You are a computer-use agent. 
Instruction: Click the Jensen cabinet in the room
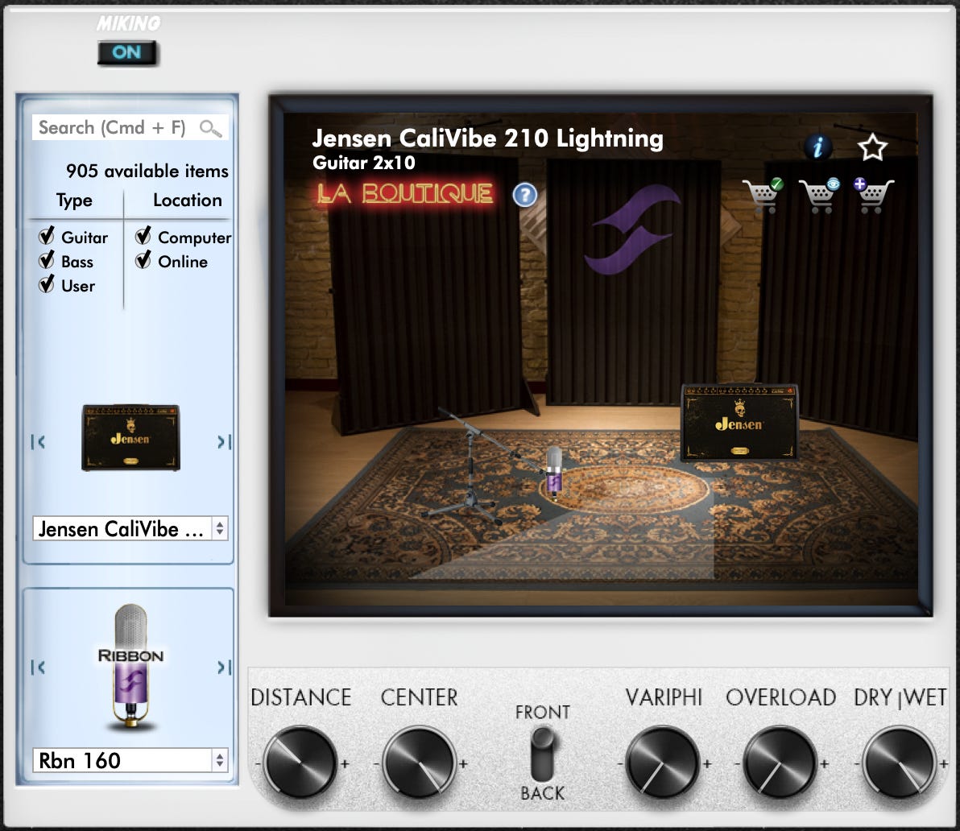pyautogui.click(x=739, y=422)
